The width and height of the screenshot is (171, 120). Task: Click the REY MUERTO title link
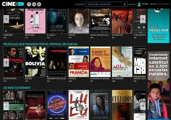coord(117,35)
